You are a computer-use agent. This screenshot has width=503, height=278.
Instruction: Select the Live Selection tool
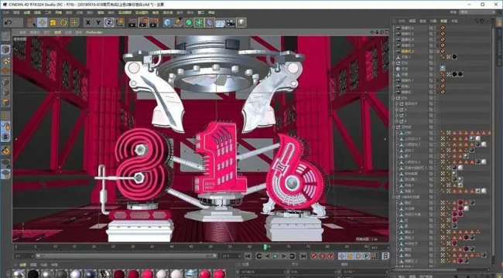[x=32, y=22]
